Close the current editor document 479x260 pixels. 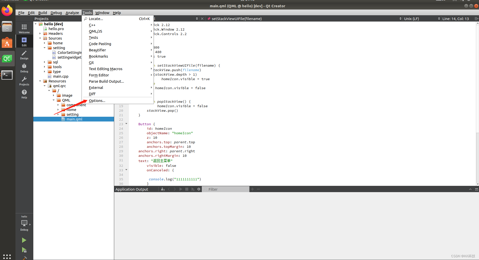(202, 19)
